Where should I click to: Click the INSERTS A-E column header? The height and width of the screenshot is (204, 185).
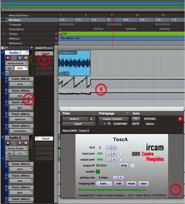[x=44, y=48]
